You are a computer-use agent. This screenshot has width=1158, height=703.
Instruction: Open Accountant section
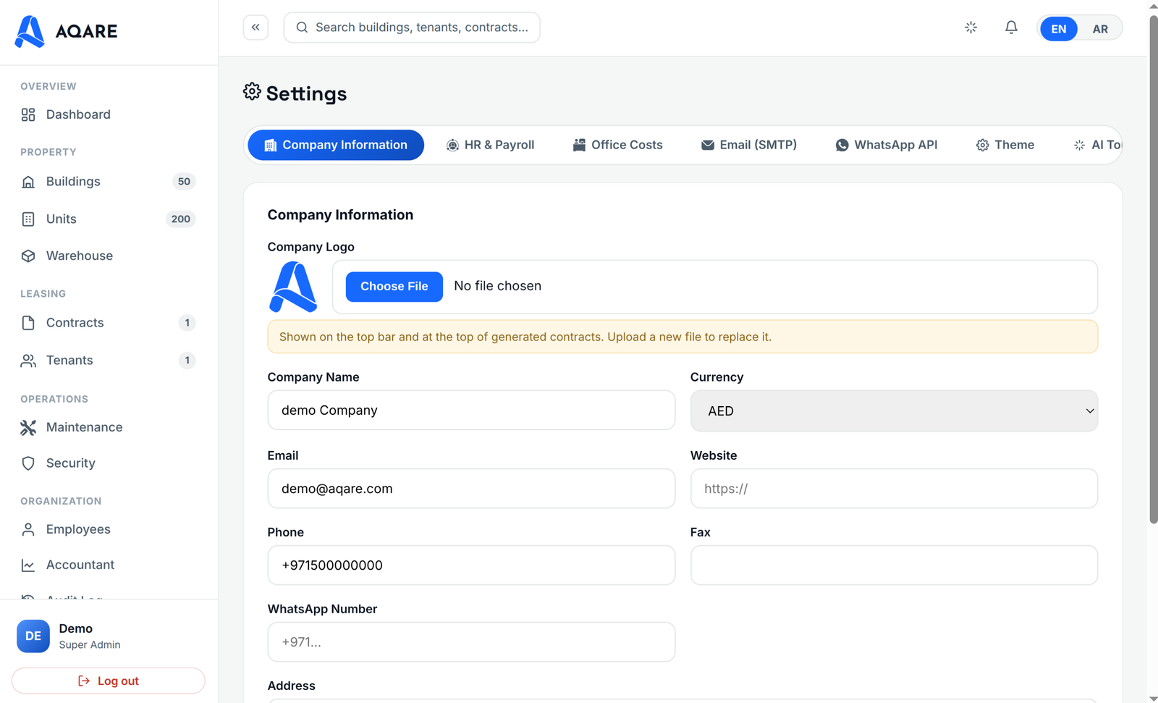[x=109, y=565]
